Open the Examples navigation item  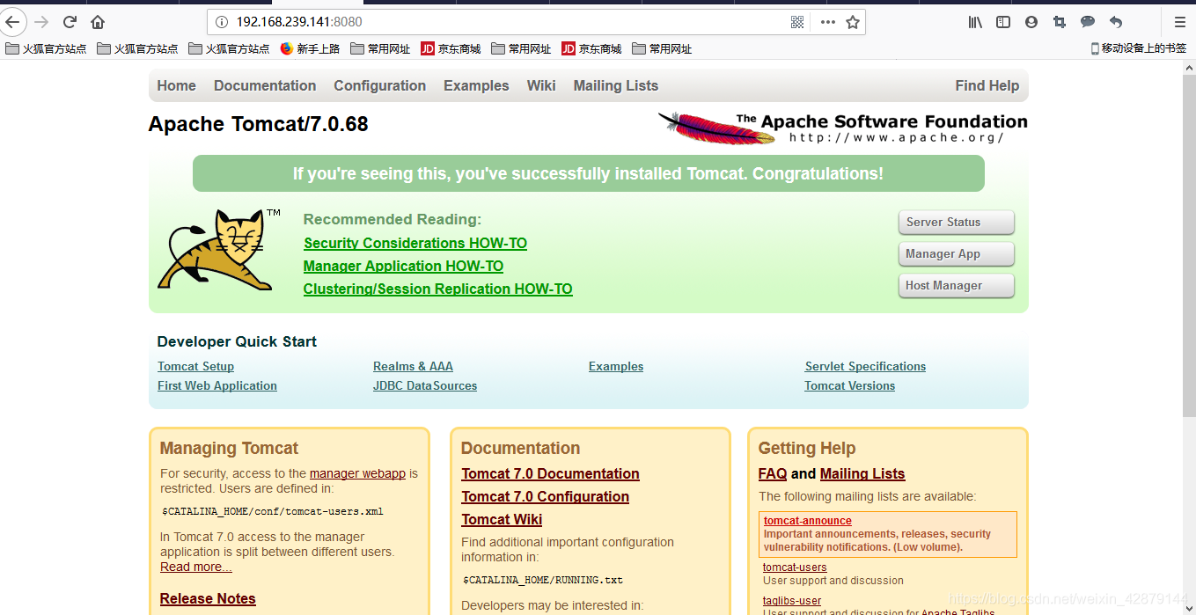(476, 85)
